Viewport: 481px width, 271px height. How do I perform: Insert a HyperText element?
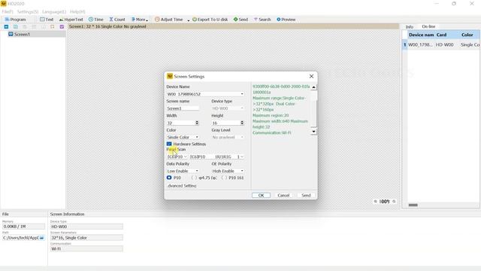tap(71, 20)
